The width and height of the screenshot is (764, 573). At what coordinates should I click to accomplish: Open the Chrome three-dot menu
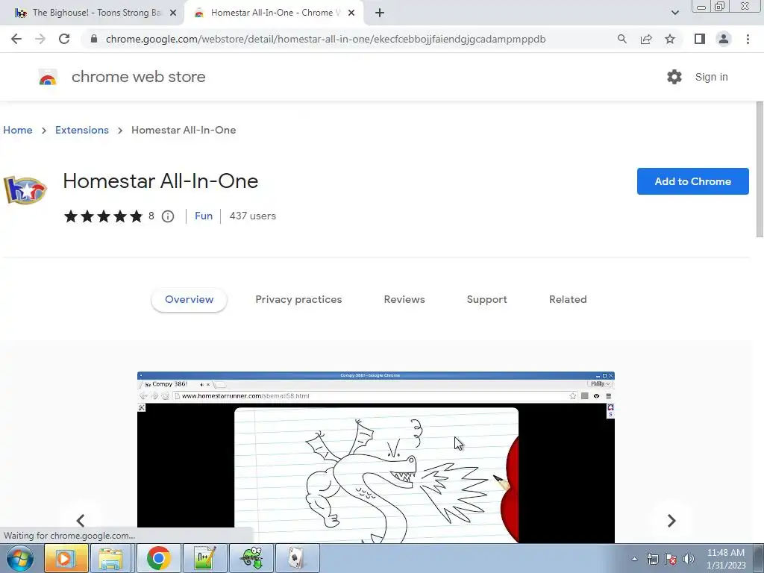tap(748, 39)
